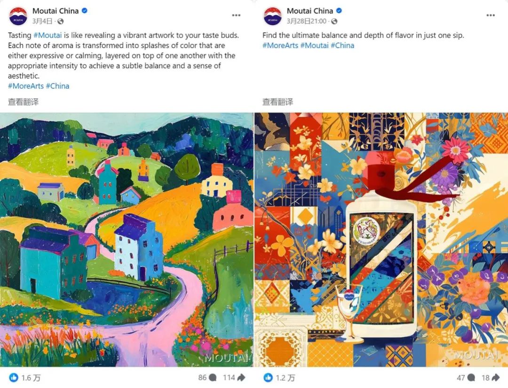Click the left post's Moutai profile avatar
Screen dimensions: 508x388
pyautogui.click(x=18, y=16)
